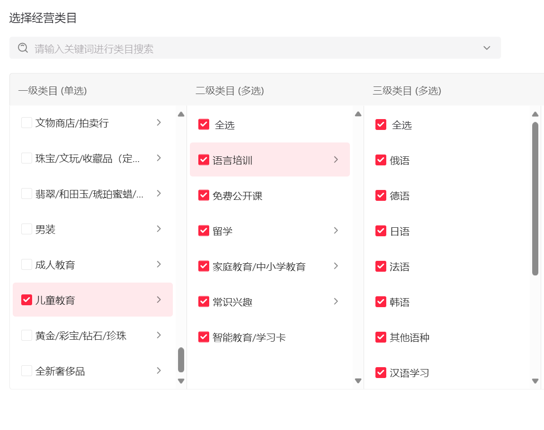Image resolution: width=544 pixels, height=430 pixels.
Task: Expand the 留学 subcategory chevron
Action: (336, 231)
